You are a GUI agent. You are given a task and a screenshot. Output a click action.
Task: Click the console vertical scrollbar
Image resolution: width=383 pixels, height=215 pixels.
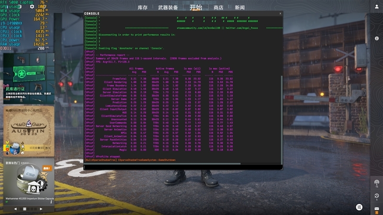282,119
